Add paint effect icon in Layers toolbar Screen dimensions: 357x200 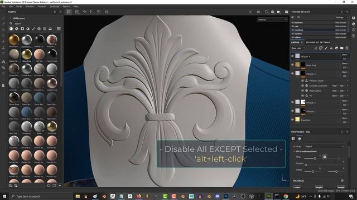[315, 48]
